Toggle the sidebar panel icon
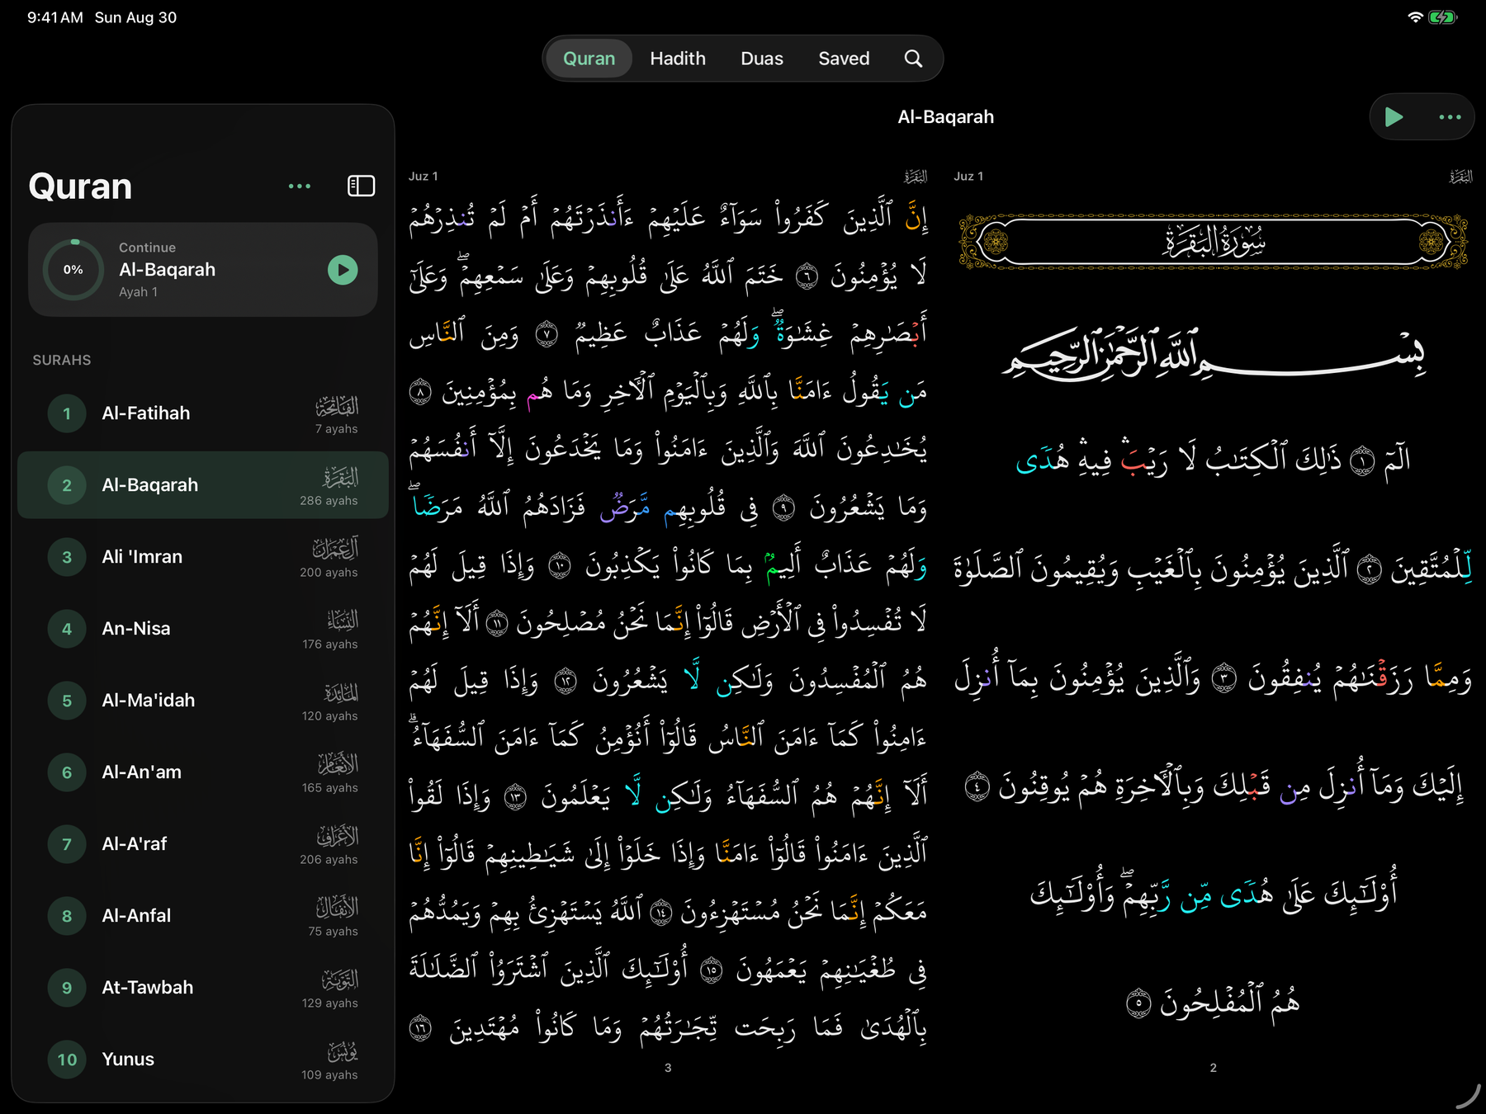This screenshot has width=1486, height=1114. tap(362, 186)
